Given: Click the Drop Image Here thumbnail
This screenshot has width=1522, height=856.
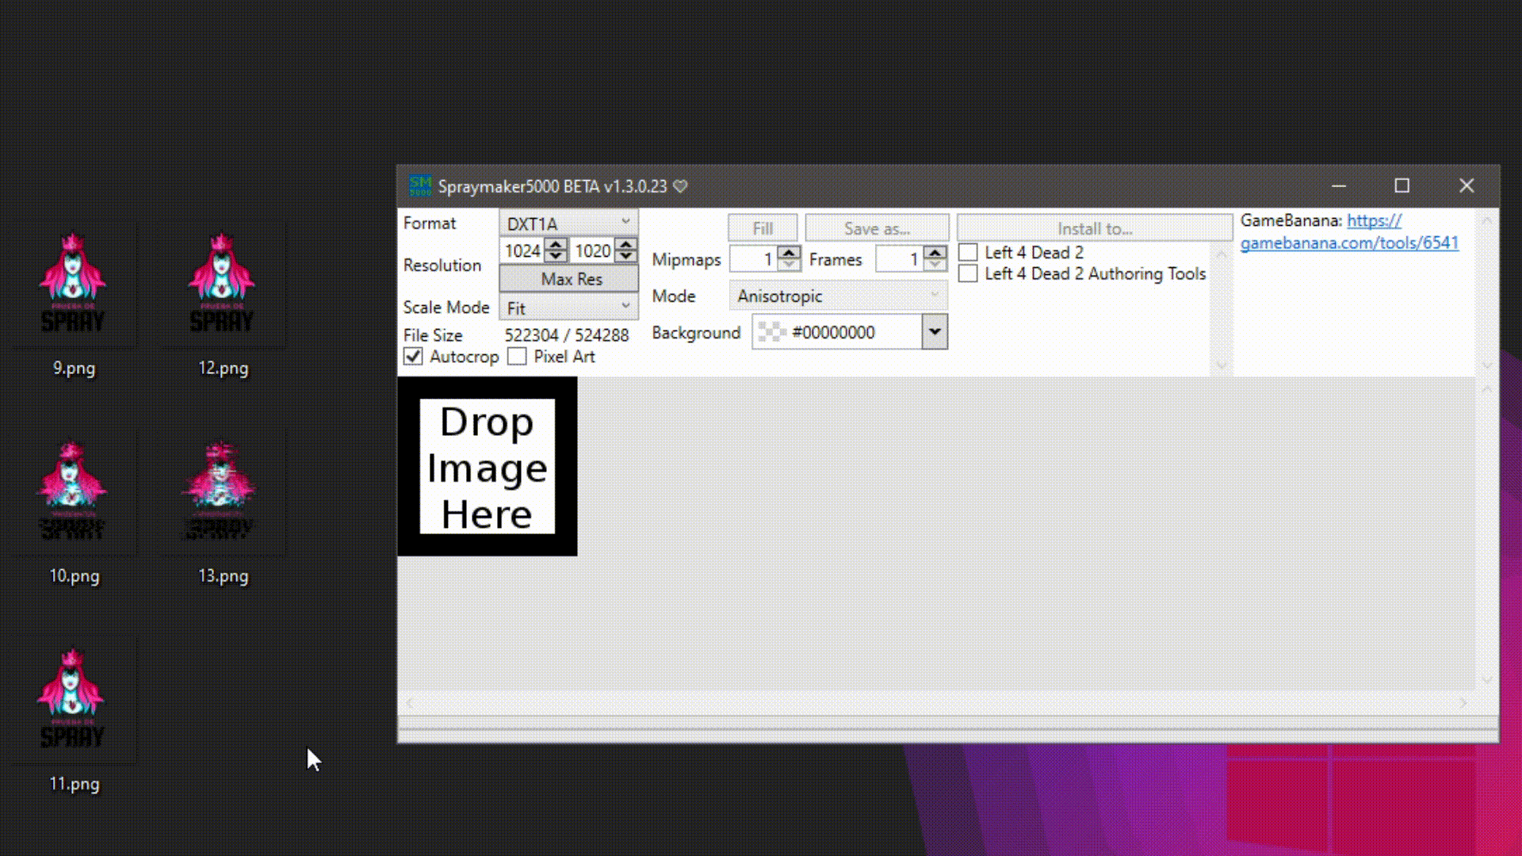Looking at the screenshot, I should 487,467.
